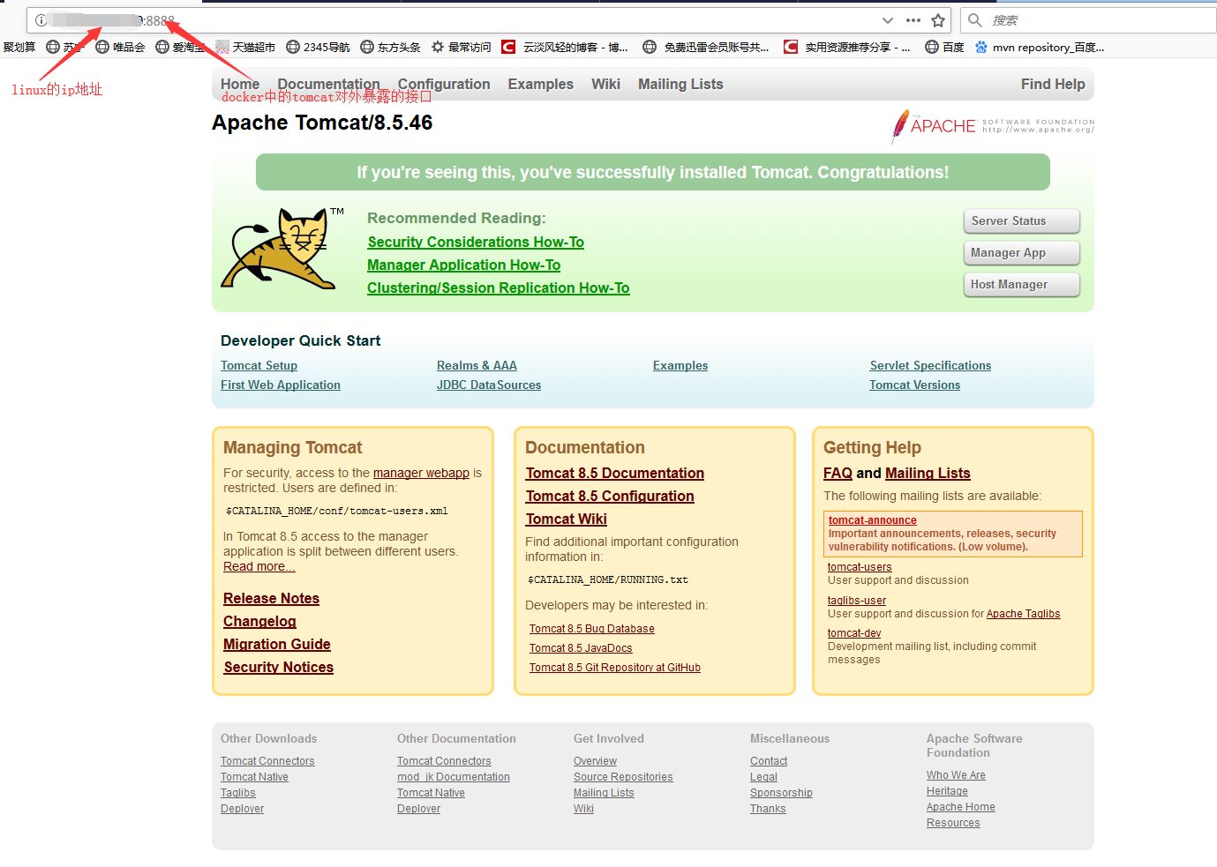This screenshot has height=867, width=1217.
Task: Open Wiki in the top navigation bar
Action: 606,85
